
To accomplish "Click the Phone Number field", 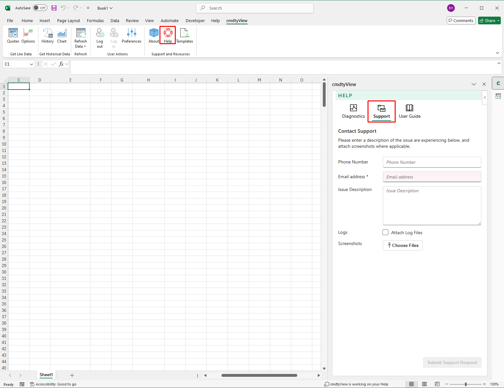I will (x=432, y=162).
